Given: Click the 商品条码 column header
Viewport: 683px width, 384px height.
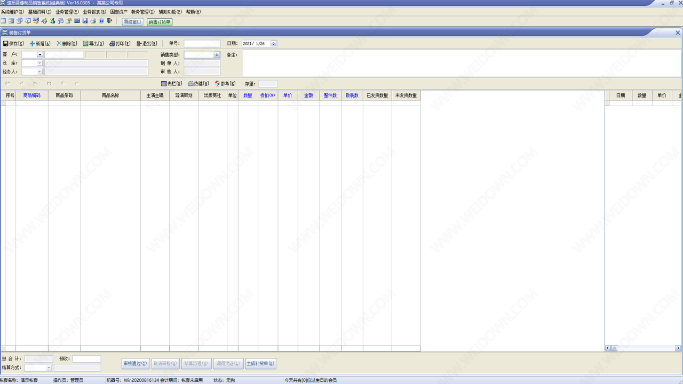Looking at the screenshot, I should [x=64, y=95].
